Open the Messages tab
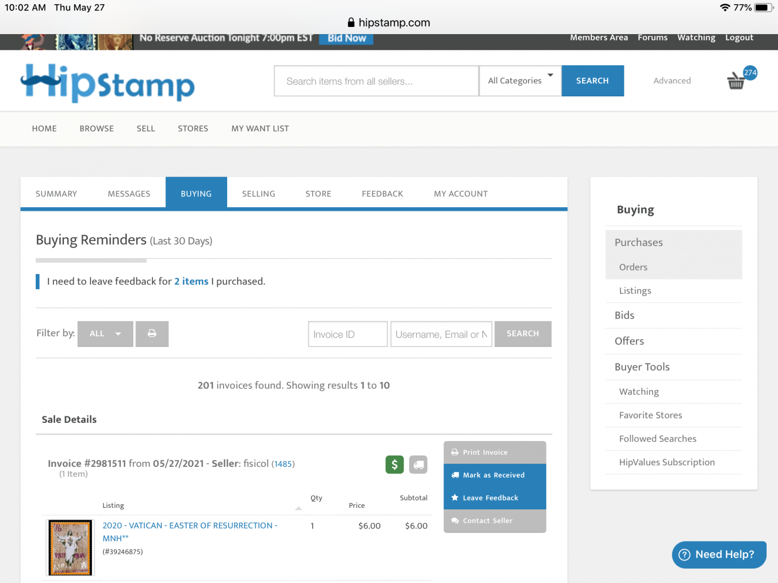The width and height of the screenshot is (778, 583). coord(129,194)
